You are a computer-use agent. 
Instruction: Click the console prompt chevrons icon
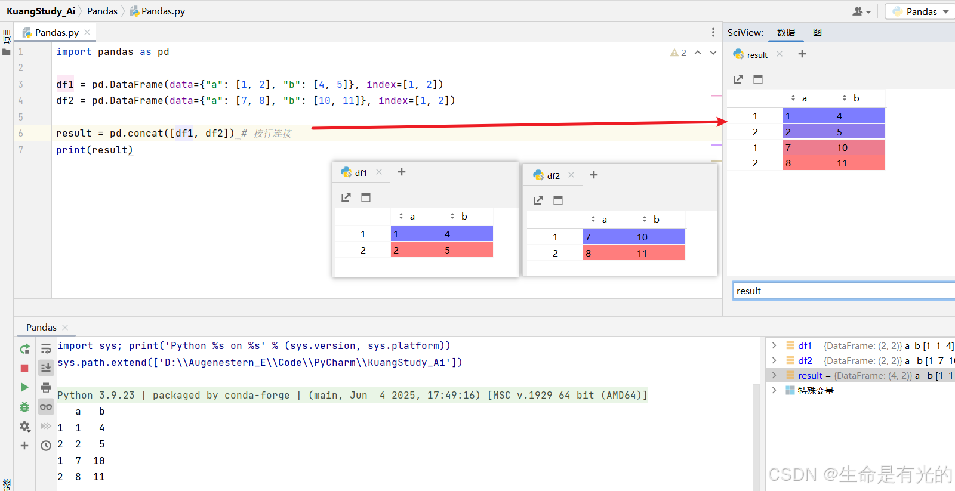(46, 426)
